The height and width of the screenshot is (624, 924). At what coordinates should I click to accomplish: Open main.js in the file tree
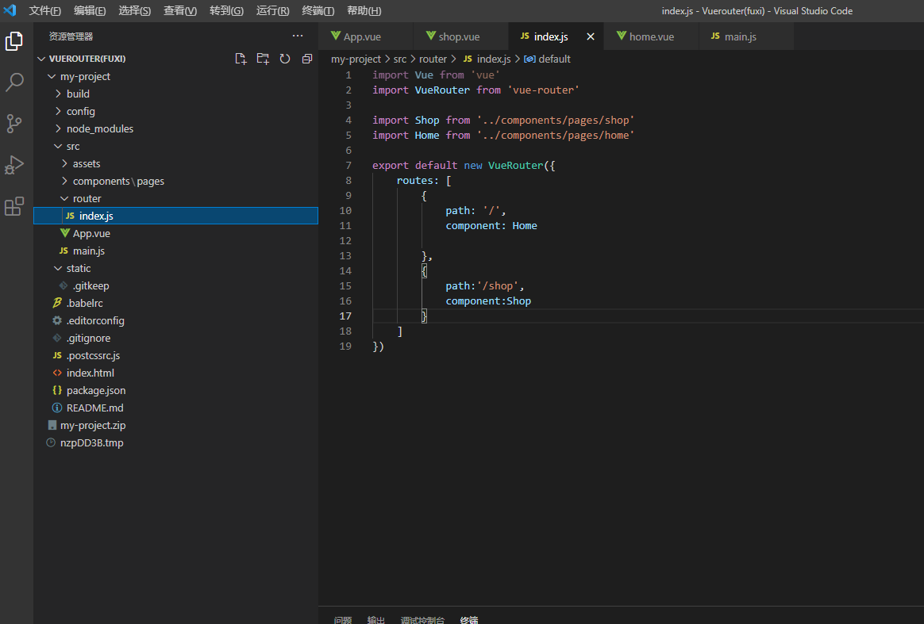coord(175,251)
